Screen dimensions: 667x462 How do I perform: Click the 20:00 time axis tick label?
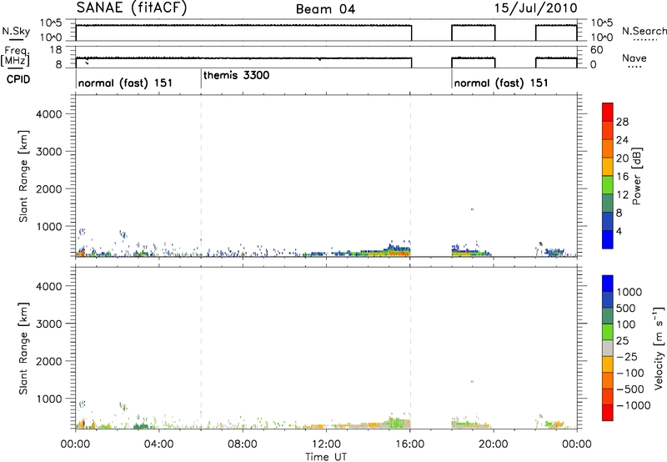click(493, 444)
